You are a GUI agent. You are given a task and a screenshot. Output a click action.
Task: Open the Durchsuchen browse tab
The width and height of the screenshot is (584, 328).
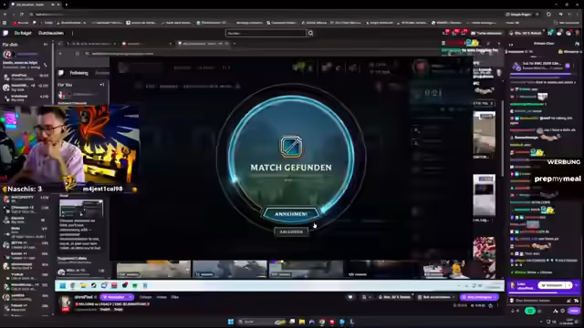[x=51, y=33]
